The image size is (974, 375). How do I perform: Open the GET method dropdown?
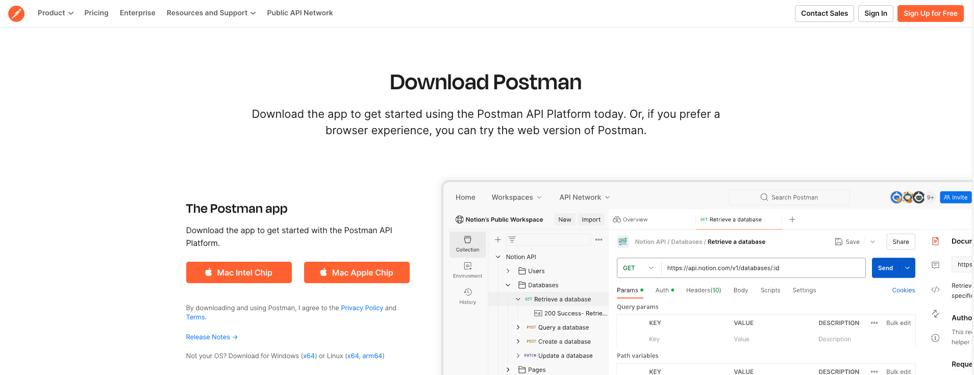(x=639, y=268)
